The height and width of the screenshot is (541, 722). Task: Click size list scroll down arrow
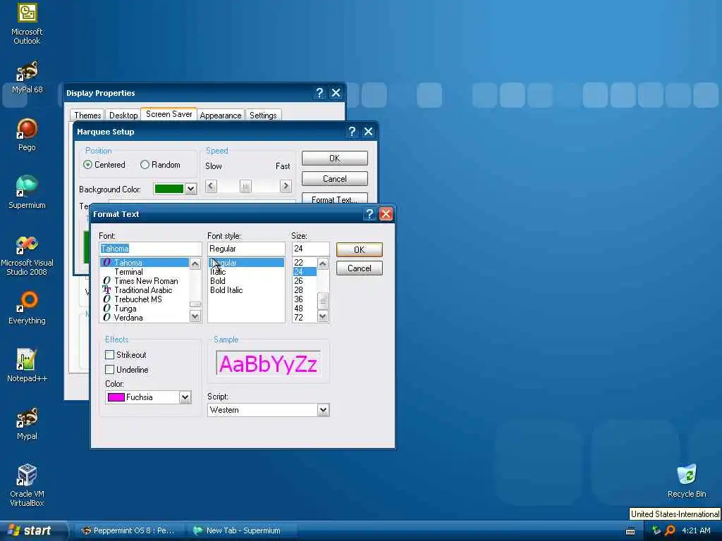tap(322, 316)
